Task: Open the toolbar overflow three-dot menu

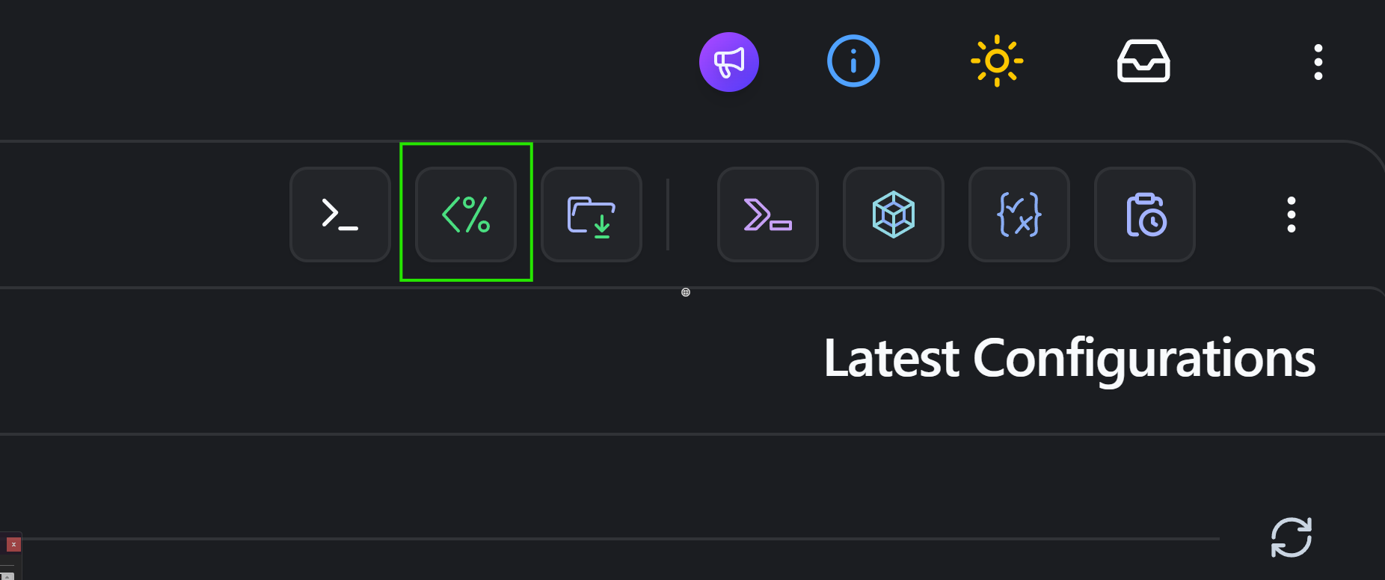Action: [1291, 215]
